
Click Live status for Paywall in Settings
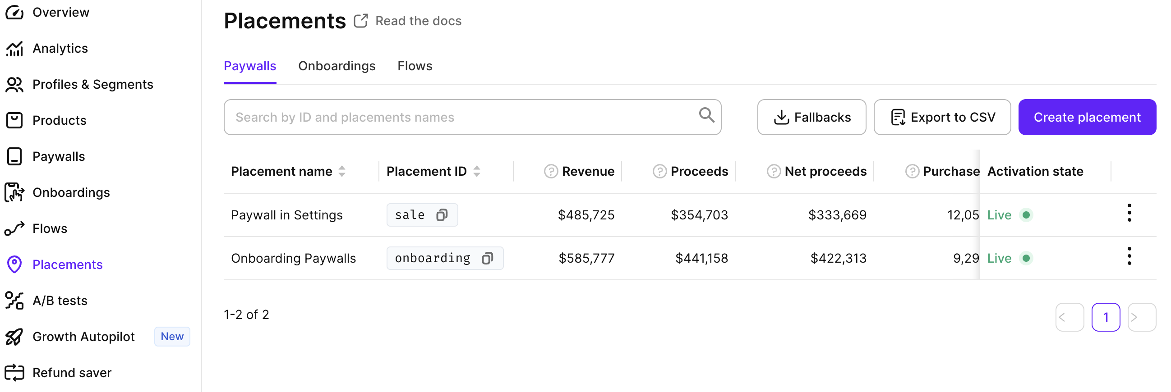1010,215
